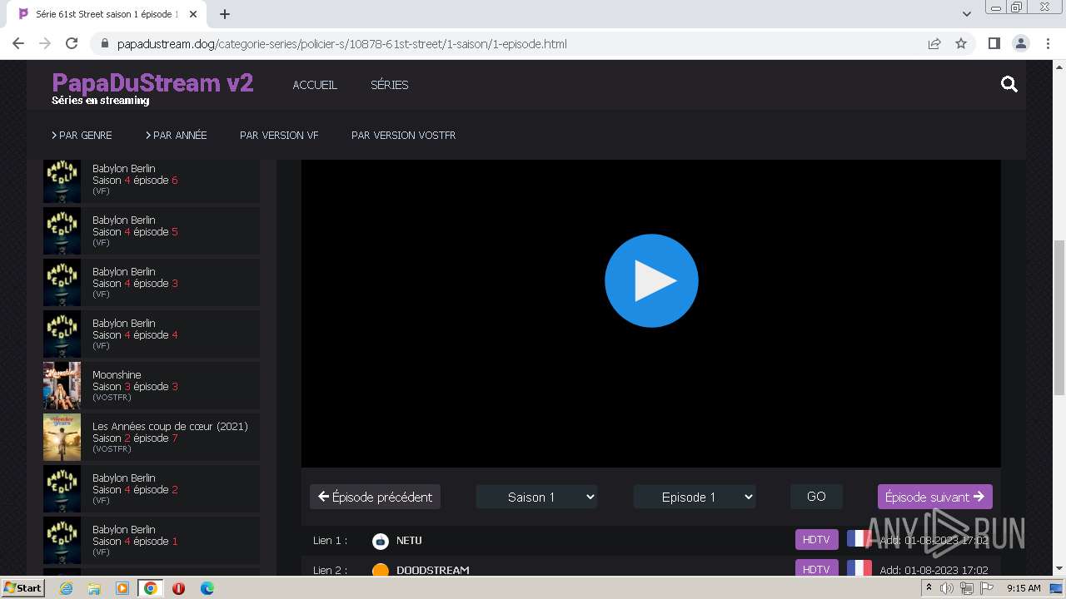The image size is (1066, 599).
Task: Open the Windows Start menu
Action: point(23,588)
